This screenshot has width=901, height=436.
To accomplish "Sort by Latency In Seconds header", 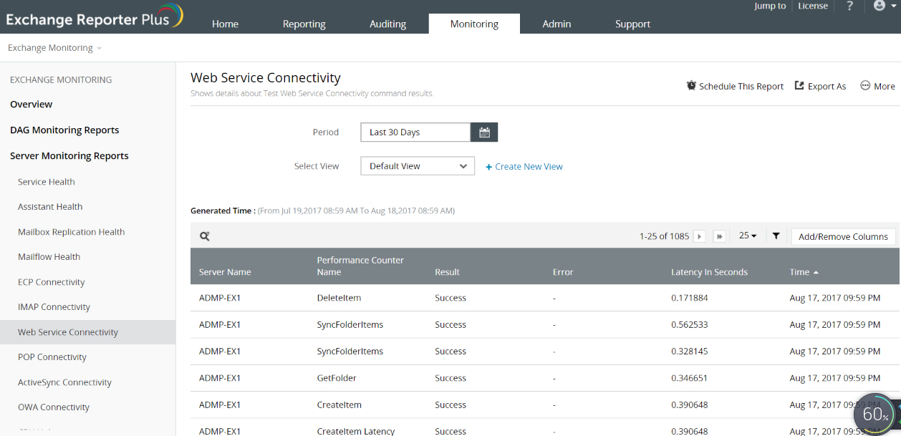I will tap(709, 272).
